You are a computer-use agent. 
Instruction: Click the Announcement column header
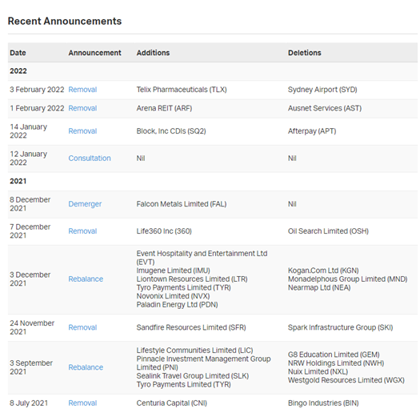point(95,53)
